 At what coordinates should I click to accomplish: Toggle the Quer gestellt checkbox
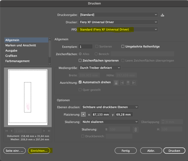coord(80,90)
